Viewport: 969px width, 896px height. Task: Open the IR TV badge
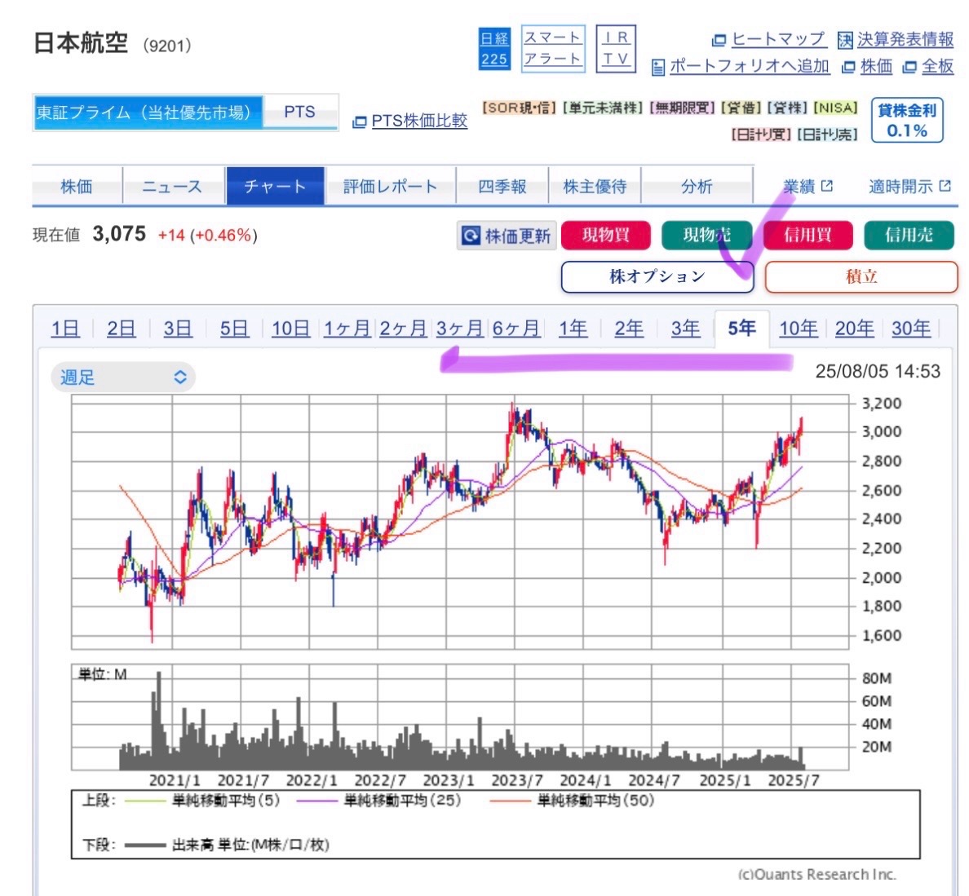[x=616, y=49]
